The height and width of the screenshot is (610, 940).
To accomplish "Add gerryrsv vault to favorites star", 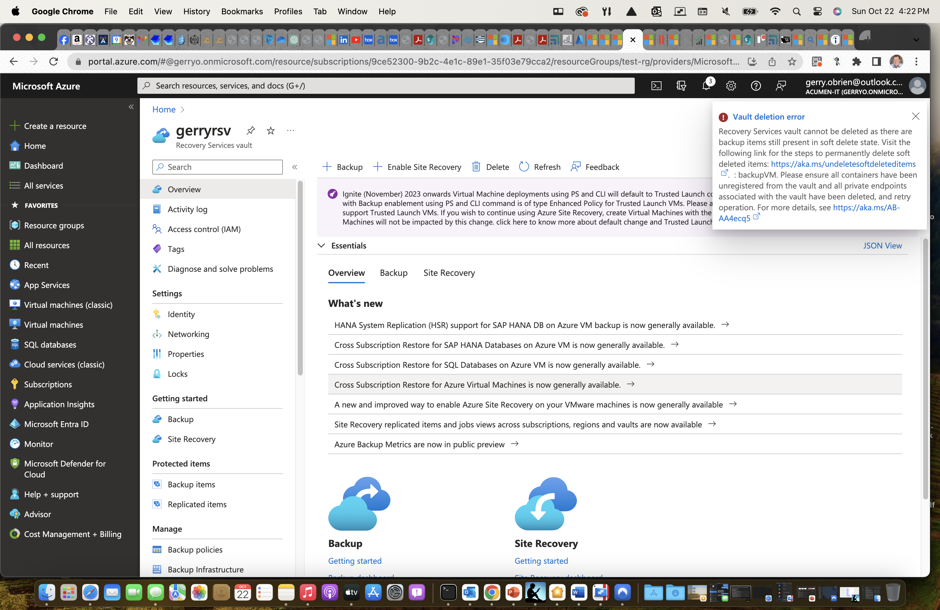I will pos(270,130).
